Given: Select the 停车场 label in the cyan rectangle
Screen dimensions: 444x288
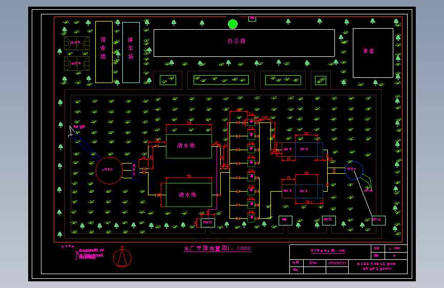Looking at the screenshot, I should point(131,48).
